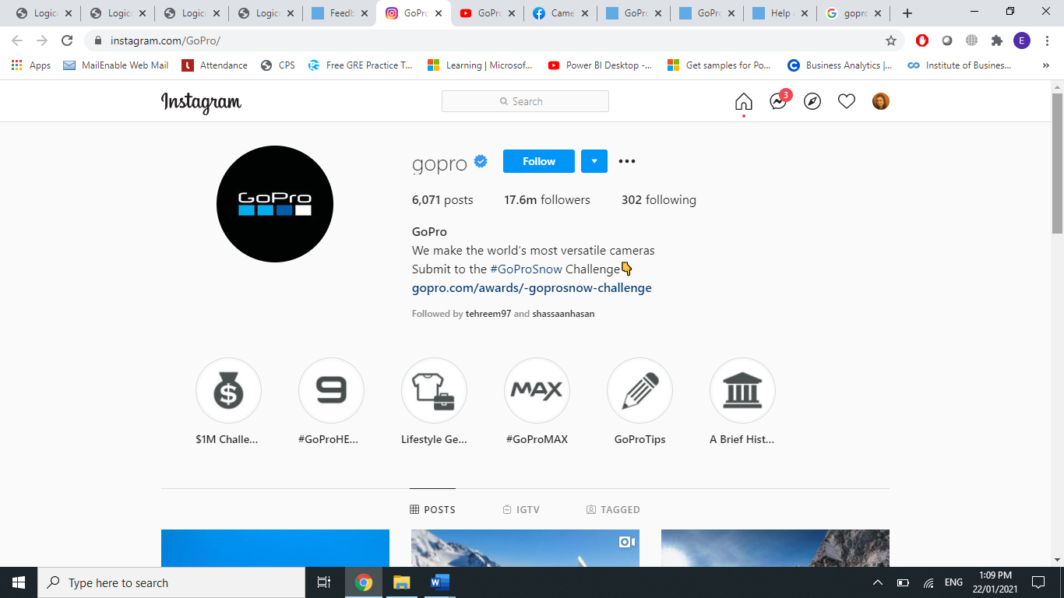Switch to the TAGGED tab
Screen dimensions: 1064x598
(613, 510)
